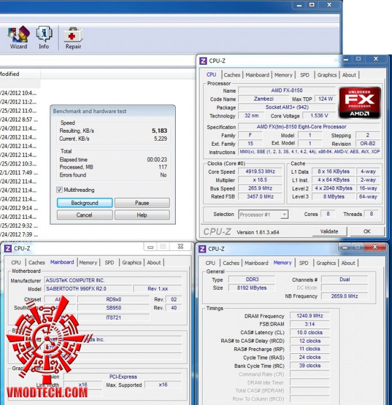Click the Core Speed 4919.53 MHz value
The width and height of the screenshot is (392, 405).
click(x=260, y=172)
